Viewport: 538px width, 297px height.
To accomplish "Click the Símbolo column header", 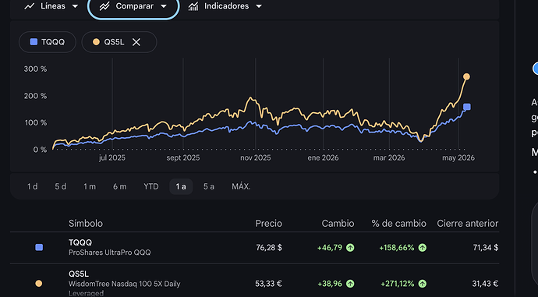I will tap(86, 223).
